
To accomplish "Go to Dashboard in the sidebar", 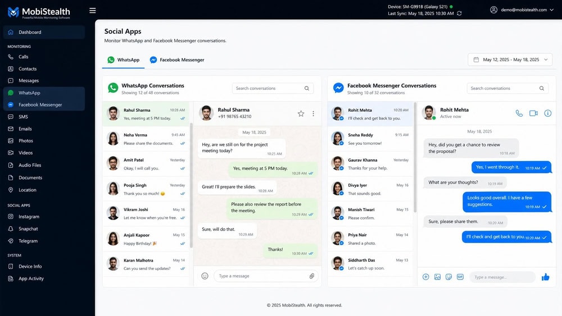I will click(x=44, y=32).
